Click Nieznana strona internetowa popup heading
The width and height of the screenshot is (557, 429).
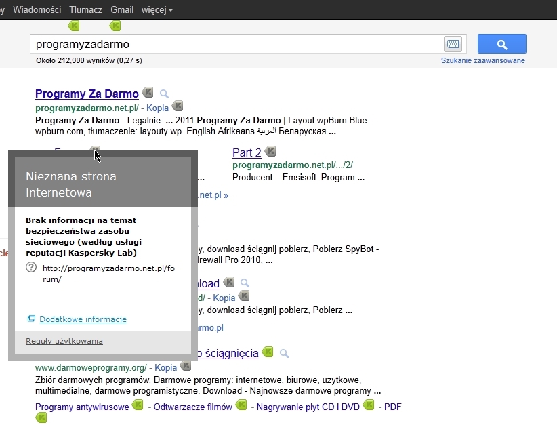(x=71, y=184)
